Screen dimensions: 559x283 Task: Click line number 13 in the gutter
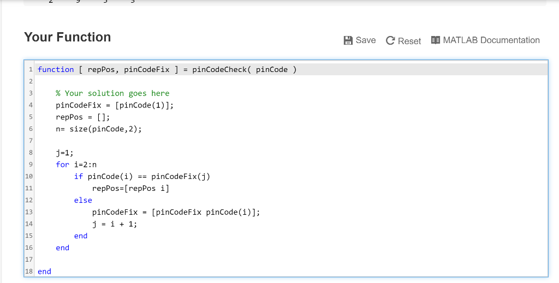(x=29, y=212)
